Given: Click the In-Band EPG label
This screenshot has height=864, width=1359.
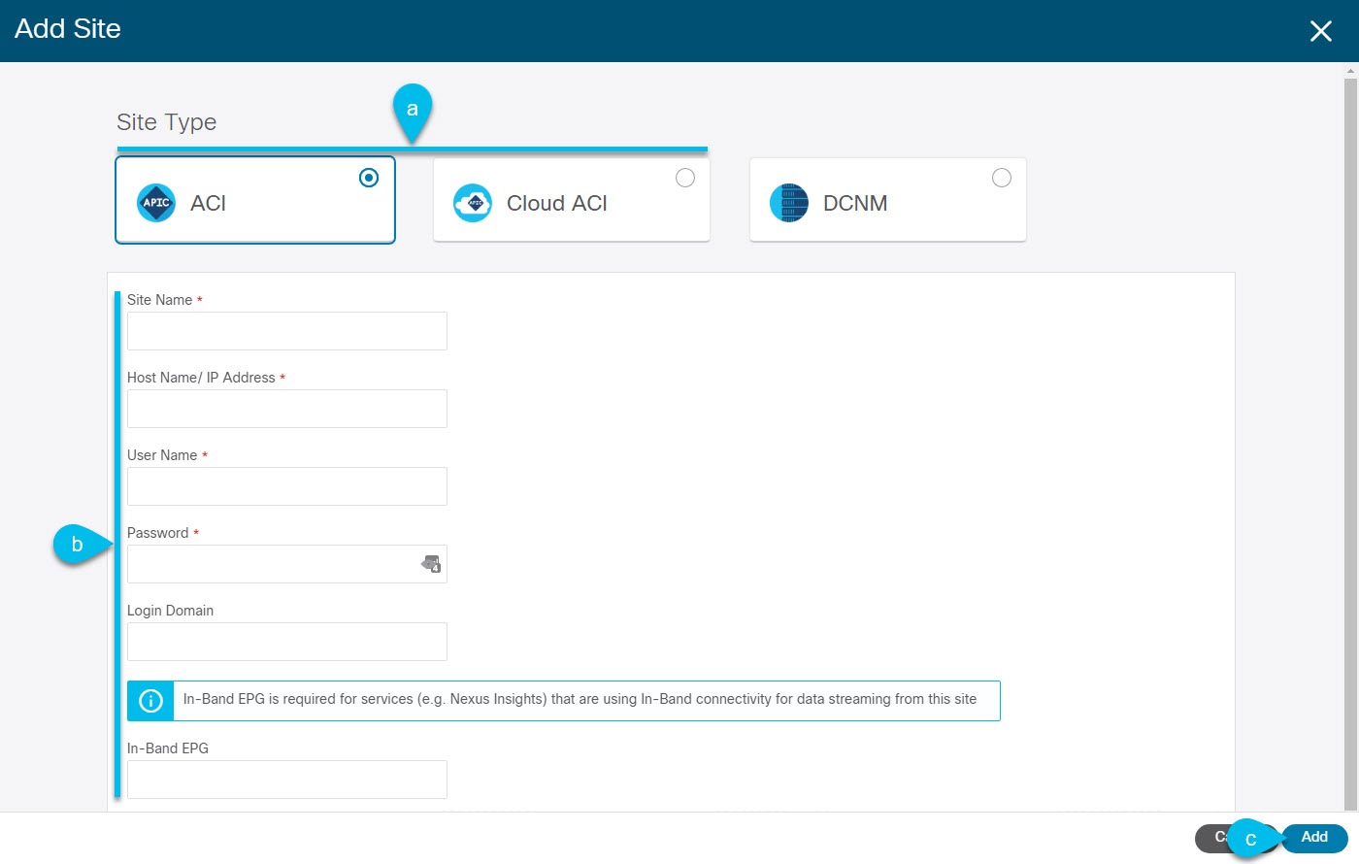Looking at the screenshot, I should point(168,748).
